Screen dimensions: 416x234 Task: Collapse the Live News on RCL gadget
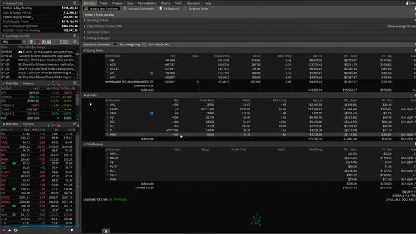3,36
